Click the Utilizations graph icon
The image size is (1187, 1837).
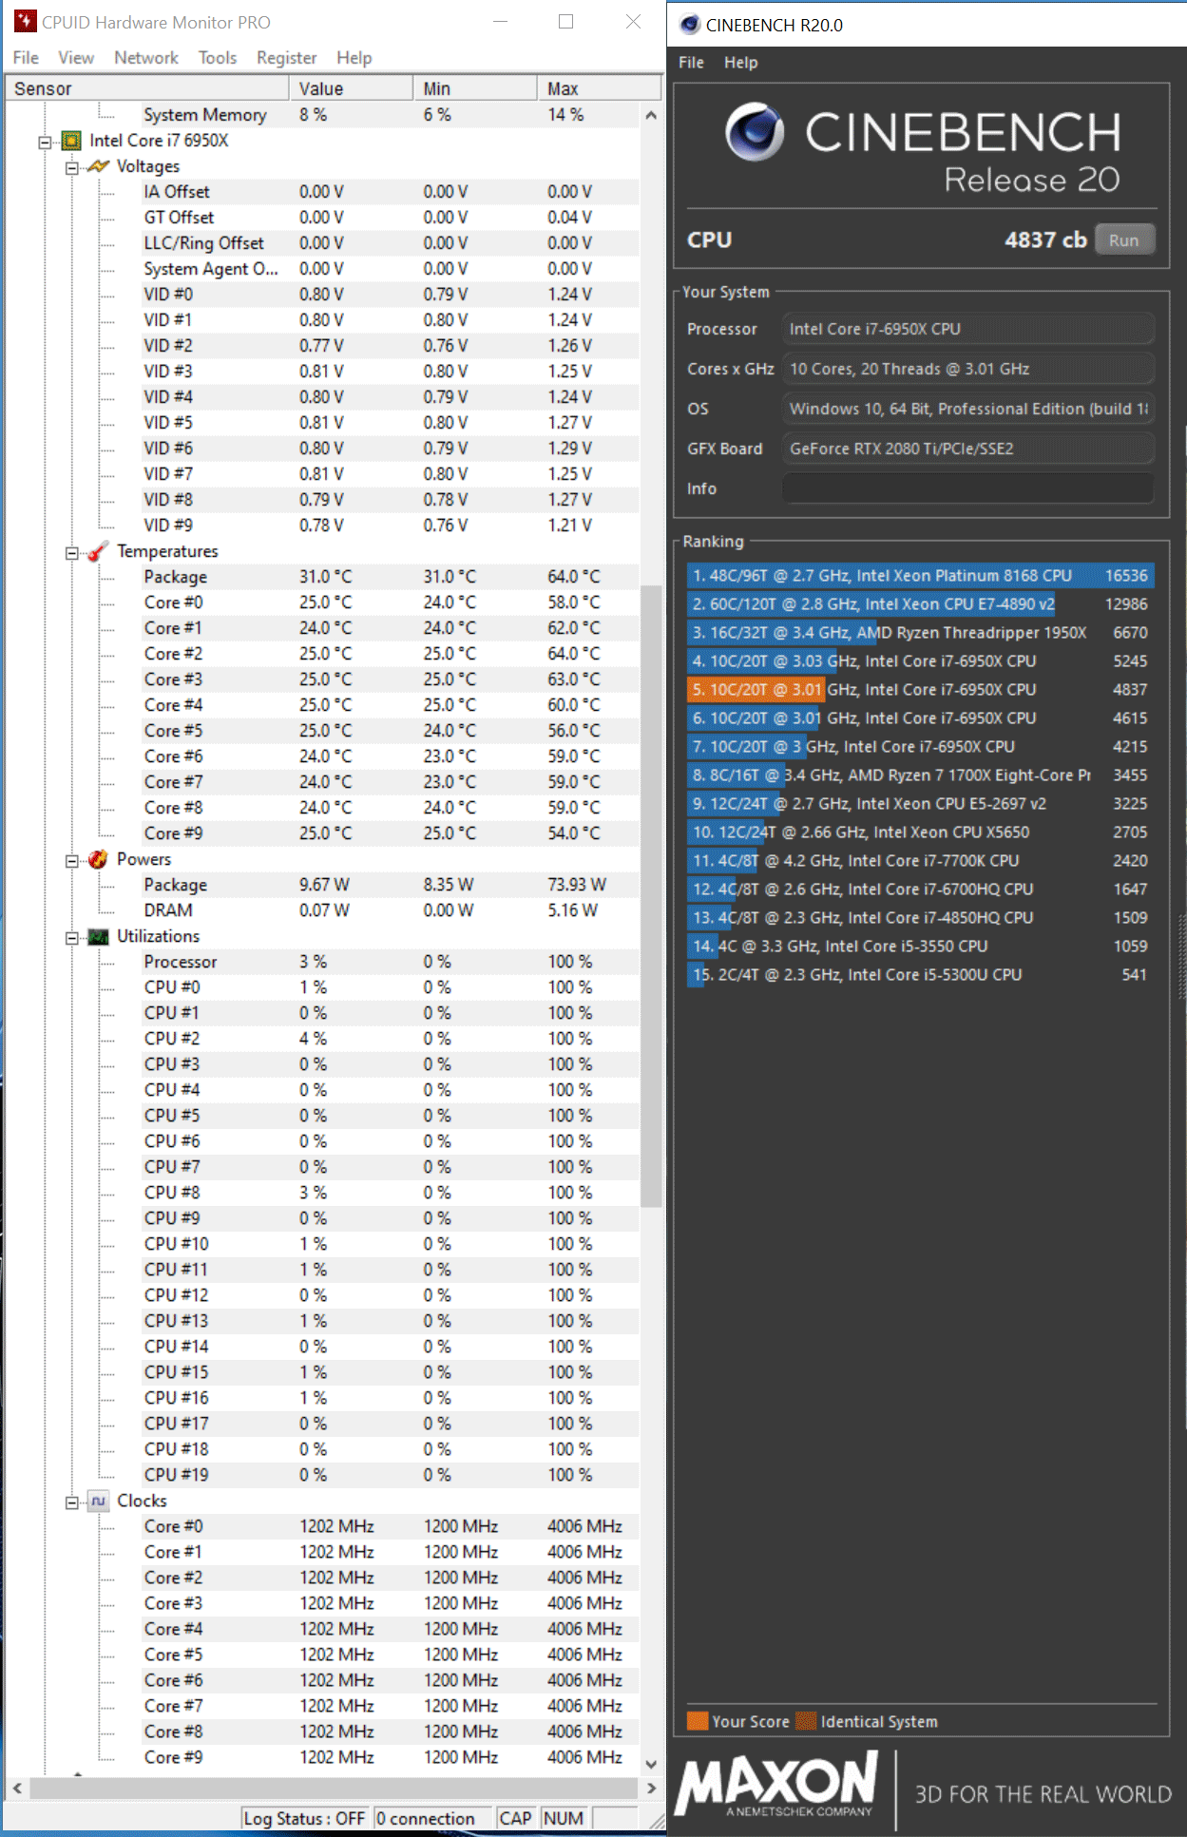click(98, 937)
